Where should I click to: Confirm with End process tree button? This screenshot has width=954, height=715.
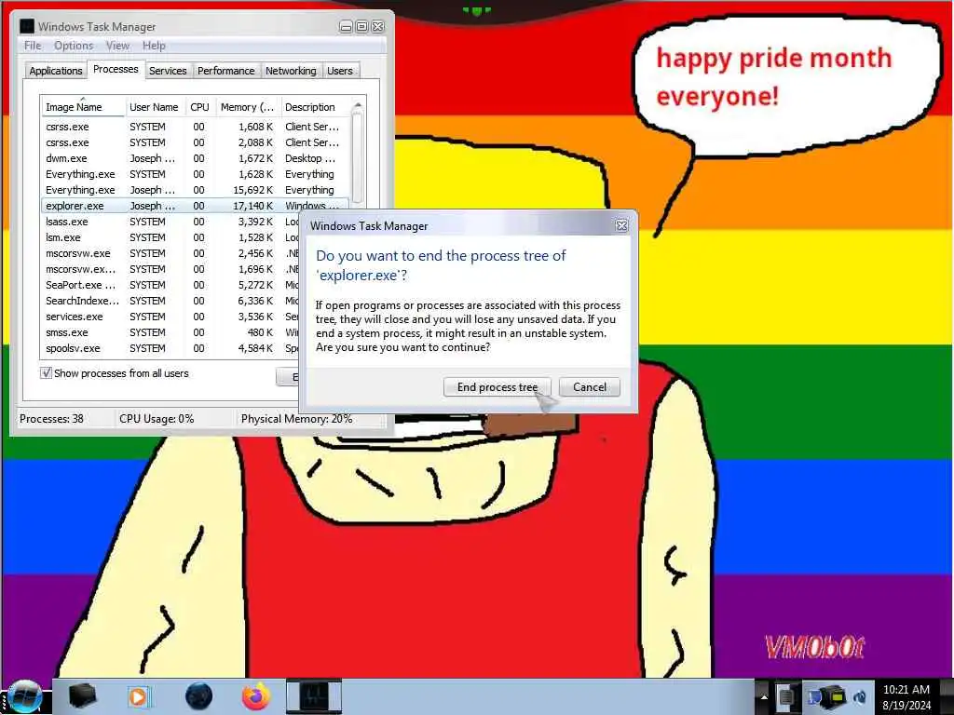(497, 387)
